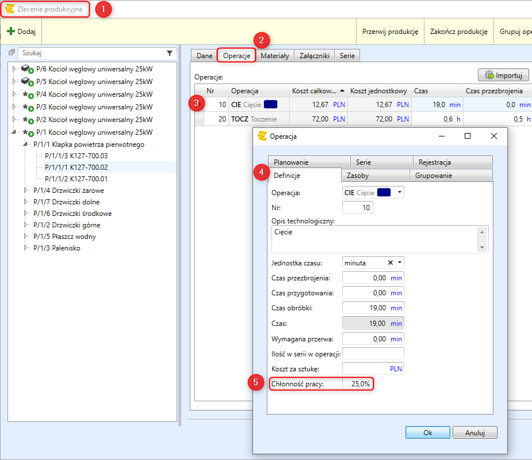Click Zakończ produkcję in the toolbar

pyautogui.click(x=458, y=32)
